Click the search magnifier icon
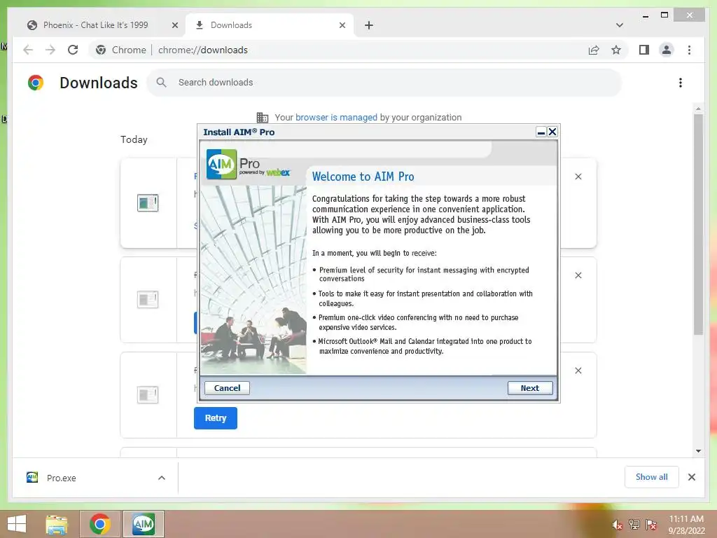Viewport: 717px width, 538px height. tap(161, 83)
